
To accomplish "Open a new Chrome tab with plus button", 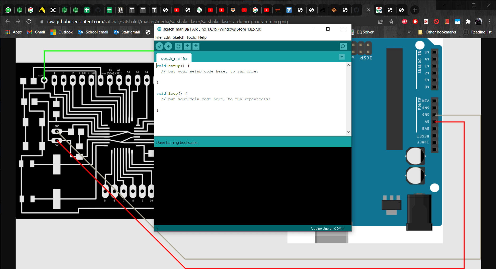I will tap(415, 10).
